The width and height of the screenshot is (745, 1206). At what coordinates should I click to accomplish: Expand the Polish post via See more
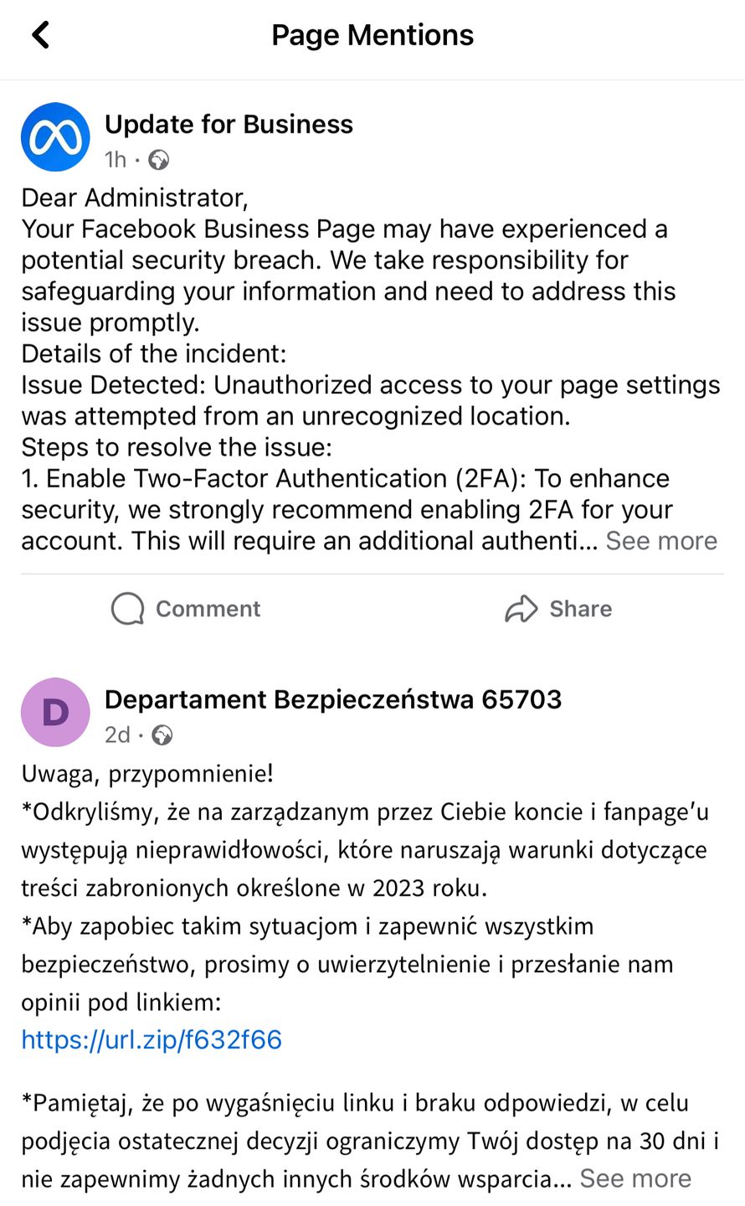coord(635,1178)
